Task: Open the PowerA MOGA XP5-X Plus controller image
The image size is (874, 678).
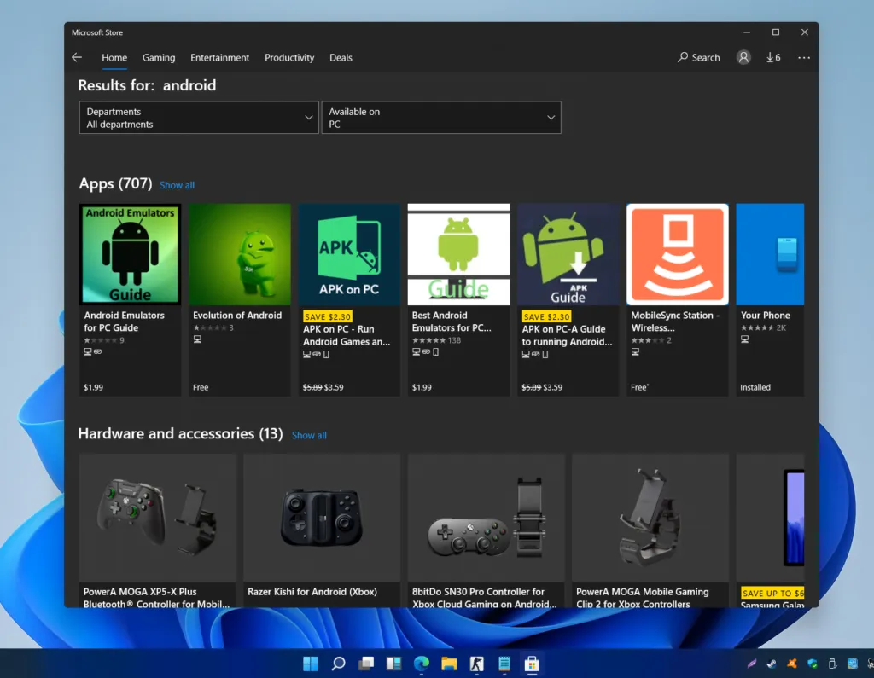Action: click(x=158, y=518)
